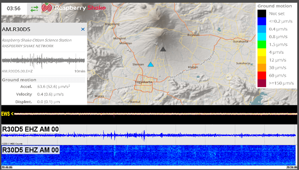Click the green swap arrows icon
This screenshot has width=299, height=170.
pyautogui.click(x=34, y=9)
